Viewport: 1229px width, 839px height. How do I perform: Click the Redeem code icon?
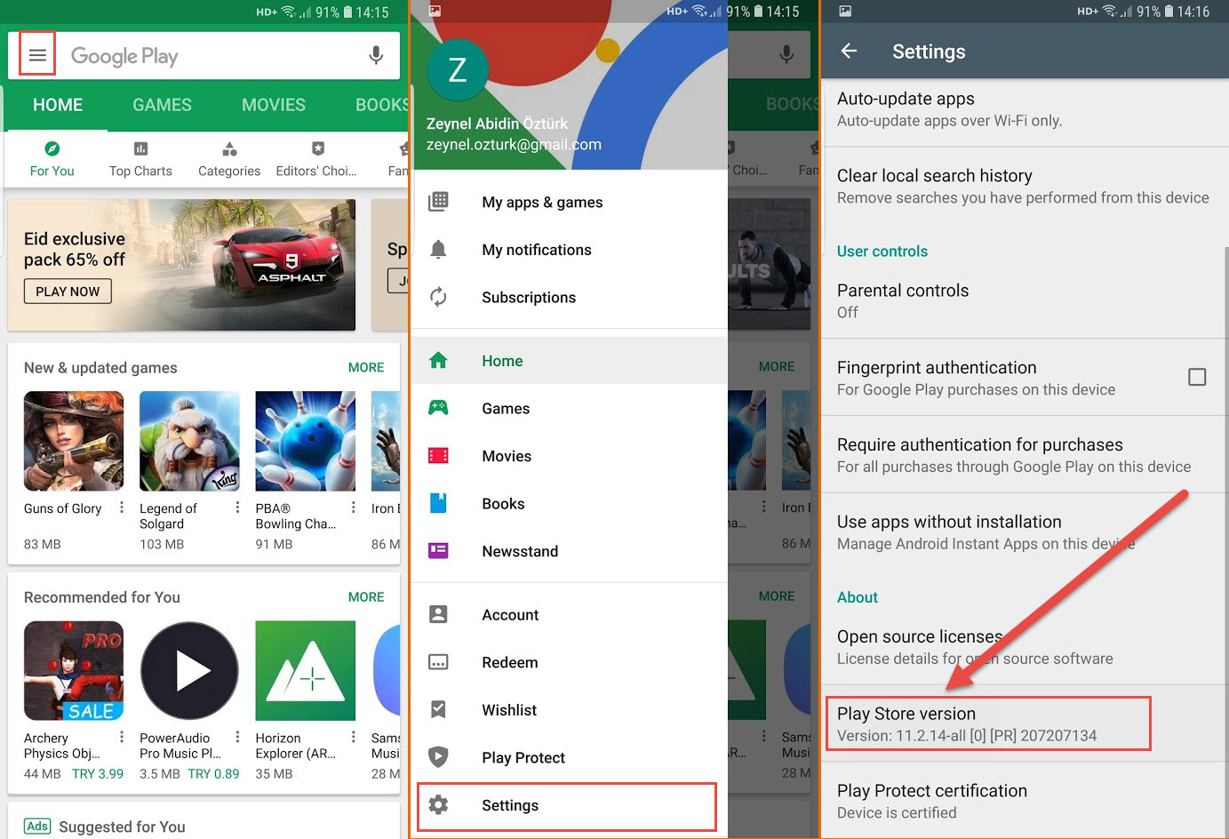438,662
